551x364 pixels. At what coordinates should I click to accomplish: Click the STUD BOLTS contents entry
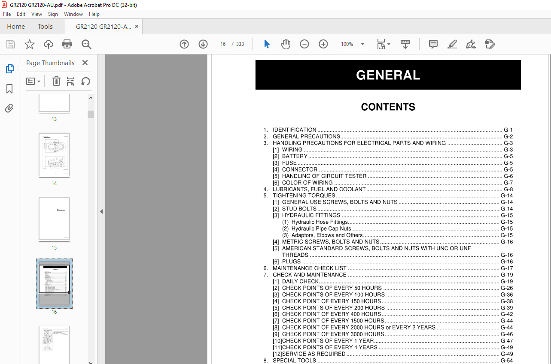click(x=393, y=209)
